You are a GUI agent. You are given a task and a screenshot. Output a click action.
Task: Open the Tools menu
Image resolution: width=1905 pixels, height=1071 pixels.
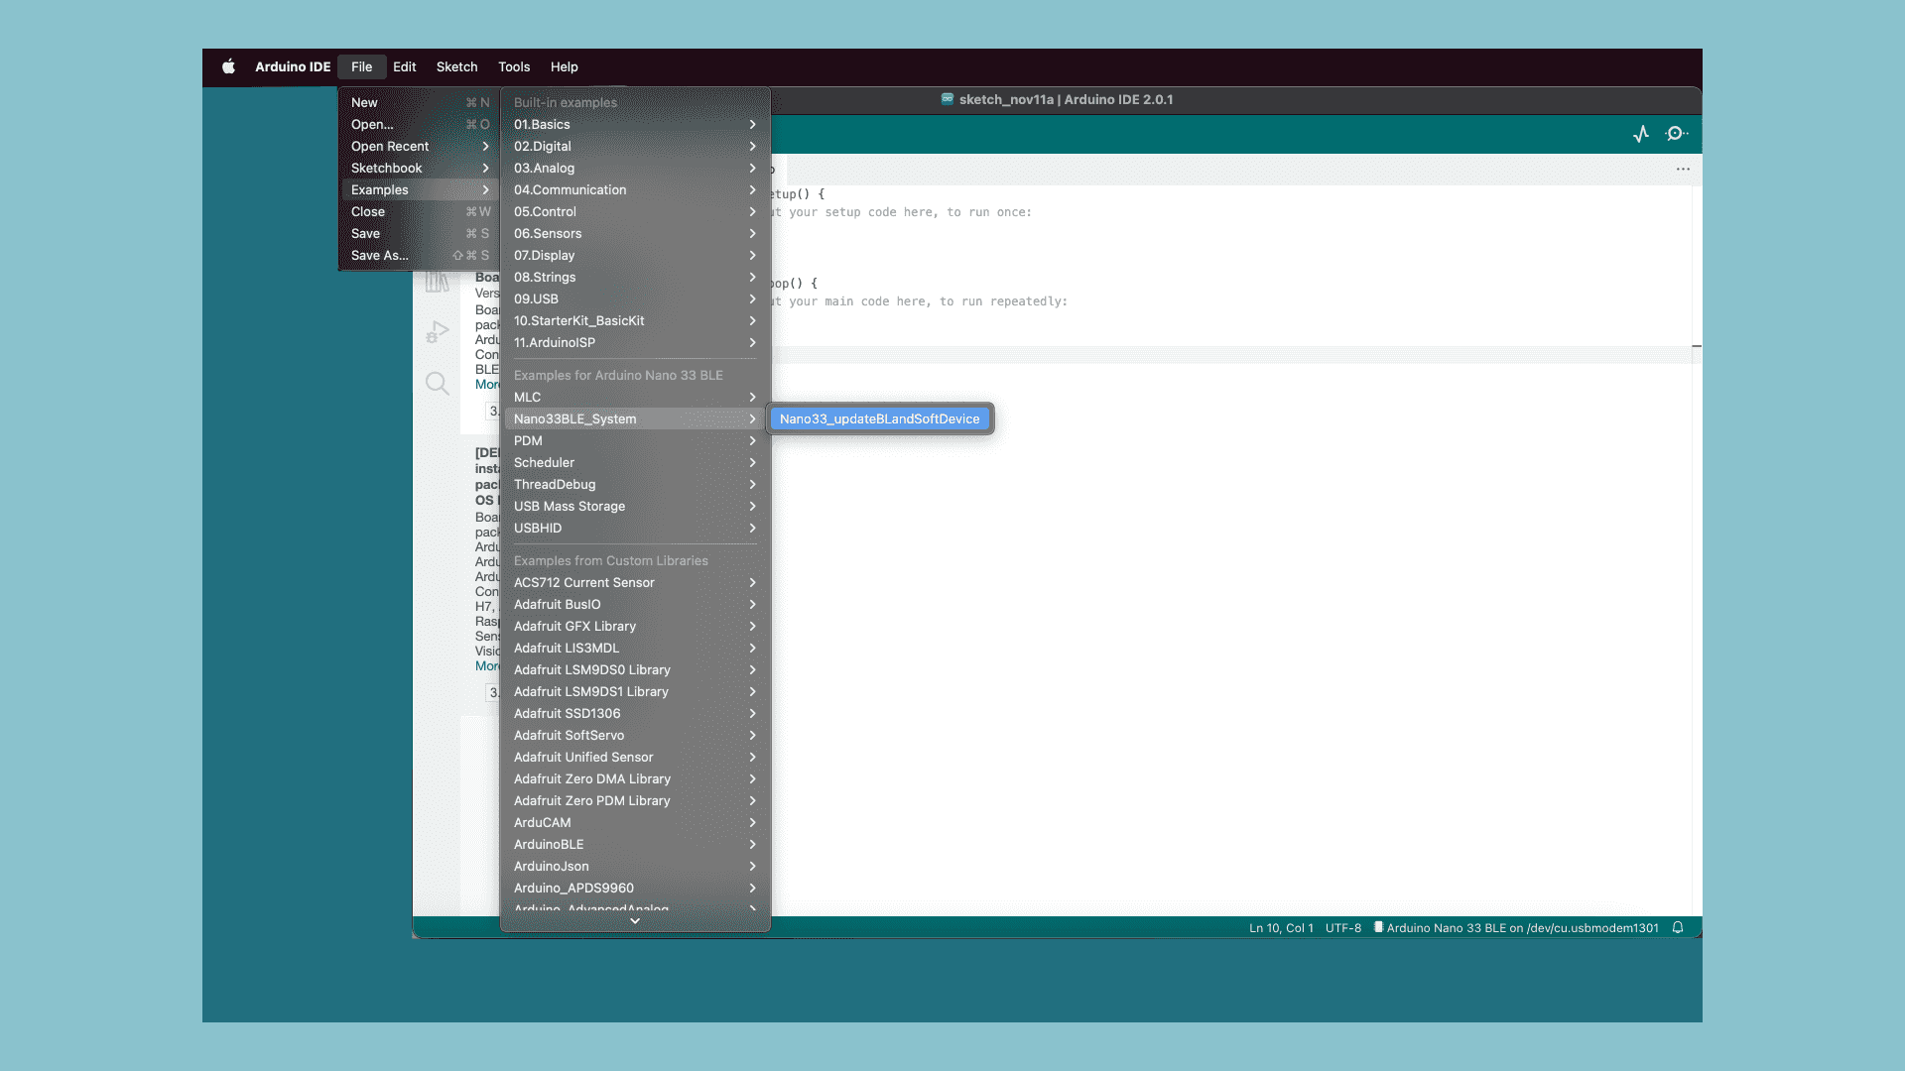pos(514,66)
